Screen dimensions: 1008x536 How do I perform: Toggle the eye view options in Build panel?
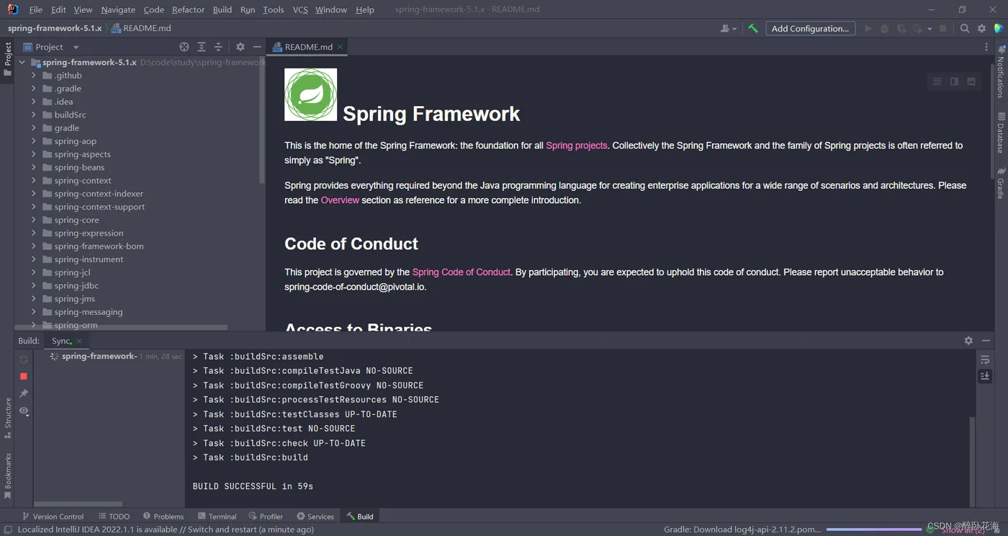24,411
